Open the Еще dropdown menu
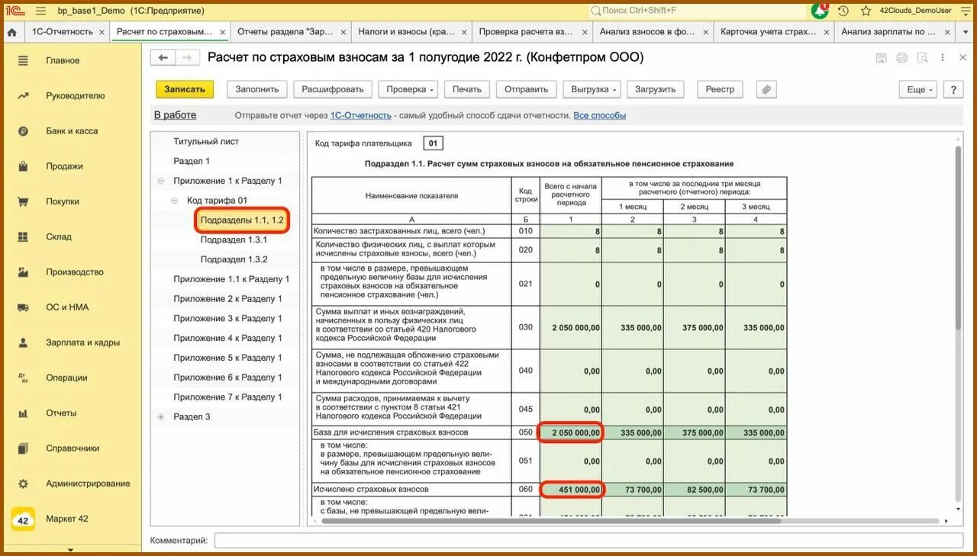 (x=919, y=89)
